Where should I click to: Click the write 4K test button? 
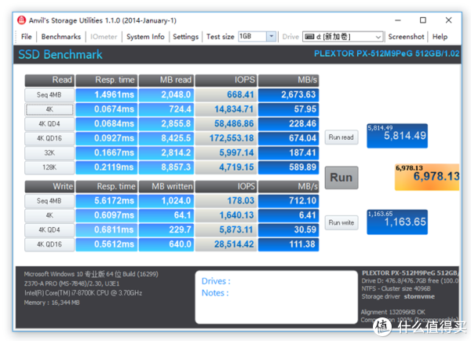pyautogui.click(x=49, y=215)
